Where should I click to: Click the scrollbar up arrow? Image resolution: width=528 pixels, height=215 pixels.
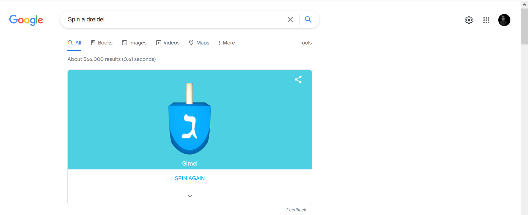pyautogui.click(x=524, y=5)
